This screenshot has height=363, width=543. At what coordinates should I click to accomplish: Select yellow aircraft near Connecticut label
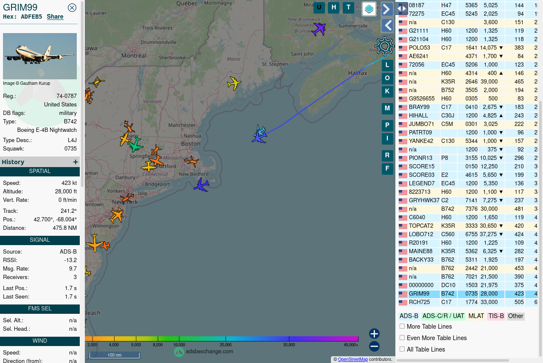click(148, 166)
